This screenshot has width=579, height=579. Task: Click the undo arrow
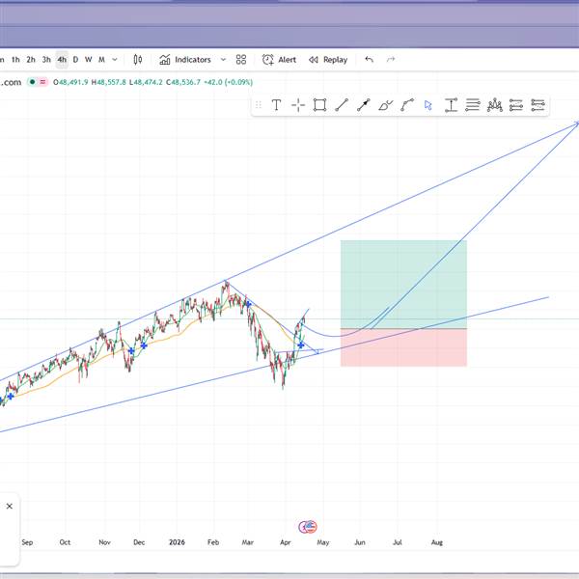369,60
